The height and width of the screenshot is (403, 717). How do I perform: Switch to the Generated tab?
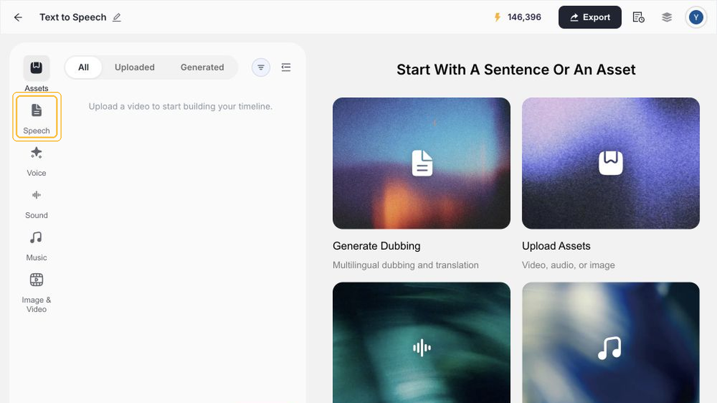coord(202,67)
